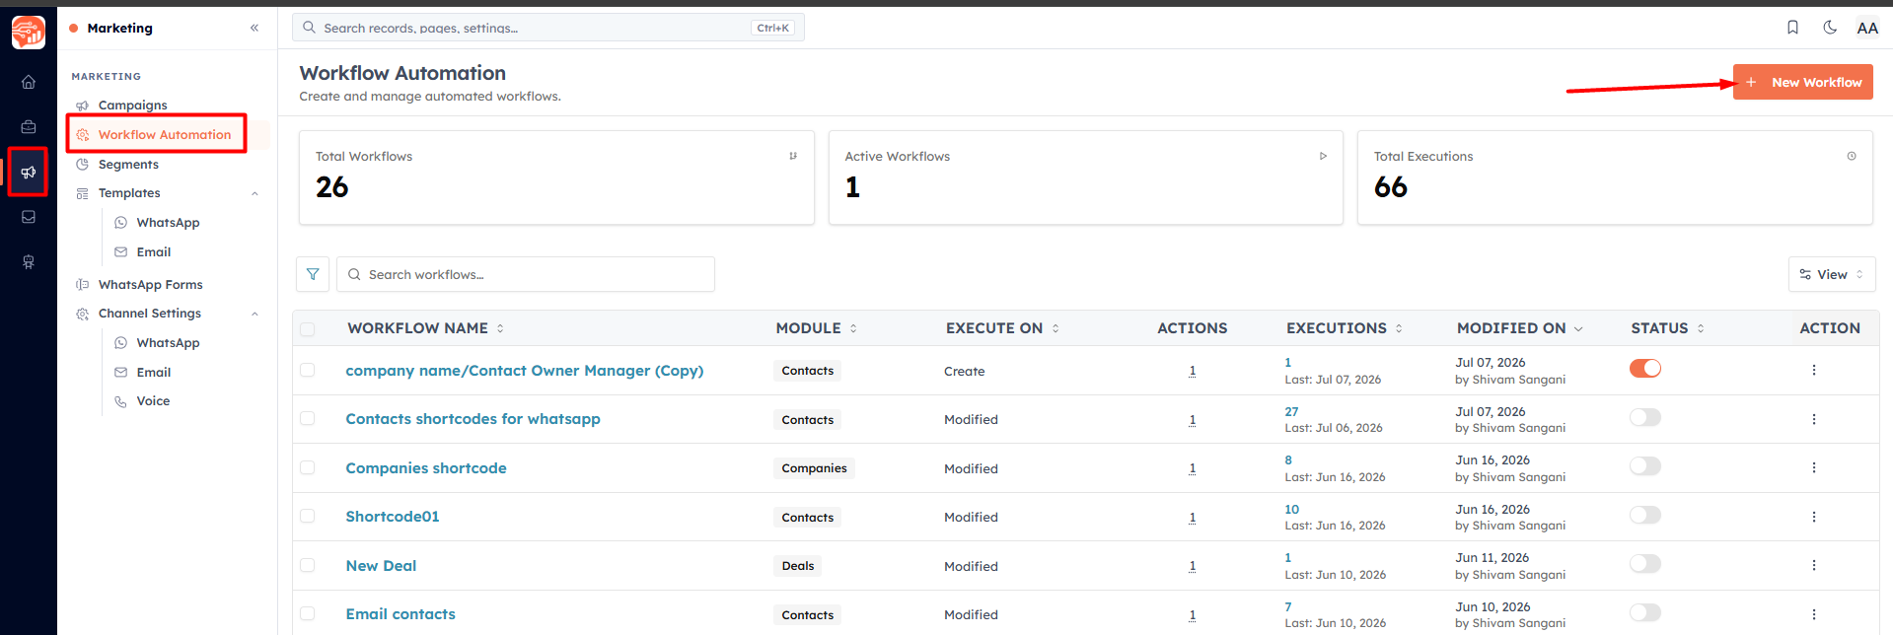Click the Companies module badge
This screenshot has width=1893, height=635.
[x=814, y=468]
